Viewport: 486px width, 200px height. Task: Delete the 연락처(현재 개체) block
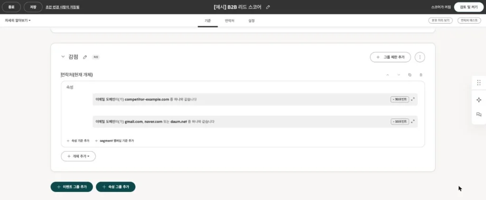(421, 75)
